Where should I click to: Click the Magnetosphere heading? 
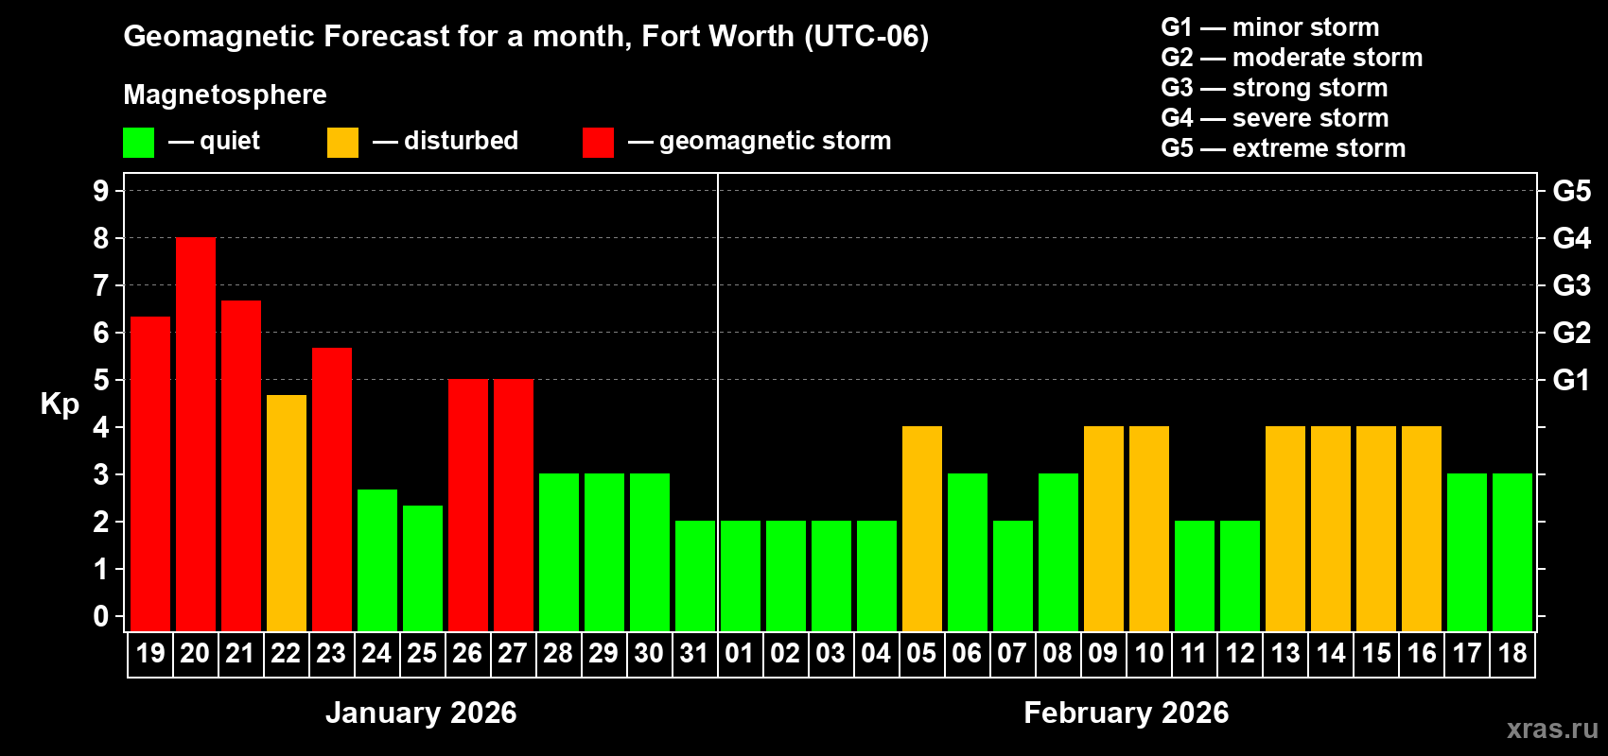(x=225, y=95)
